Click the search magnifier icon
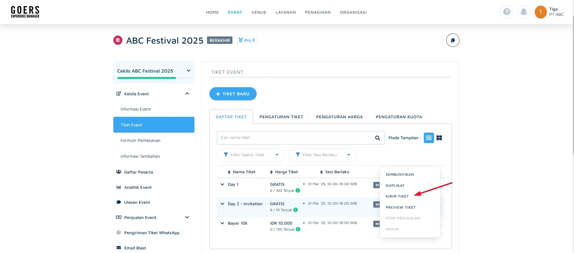This screenshot has height=253, width=574. 377,138
